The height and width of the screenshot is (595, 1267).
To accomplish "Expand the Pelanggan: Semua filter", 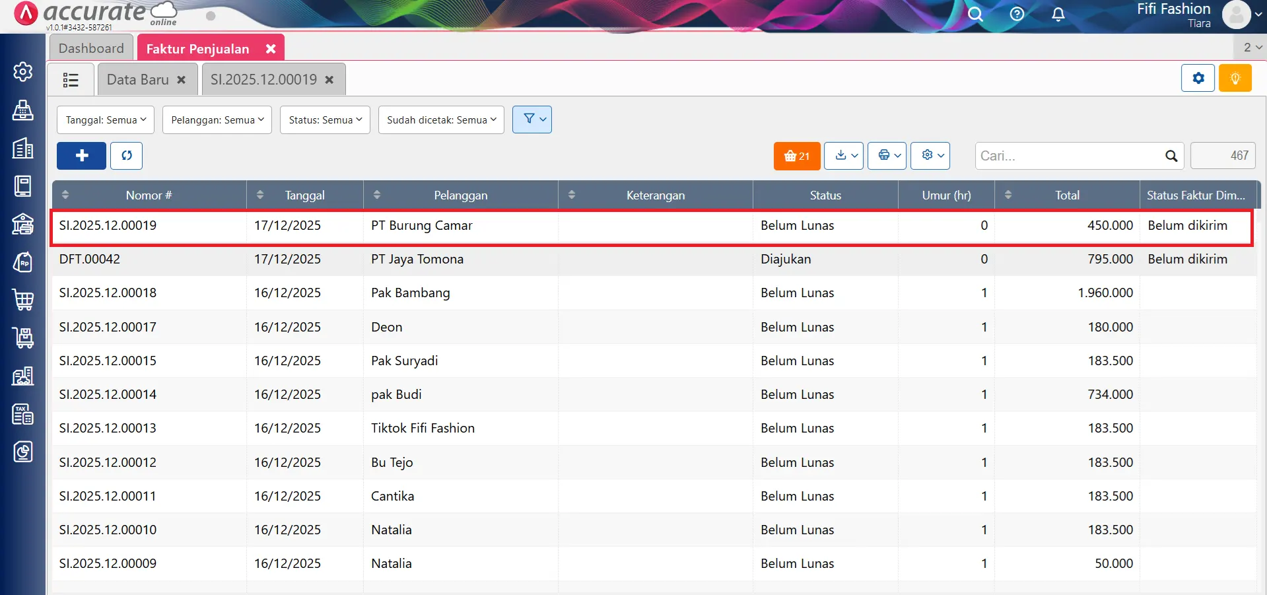I will point(217,120).
